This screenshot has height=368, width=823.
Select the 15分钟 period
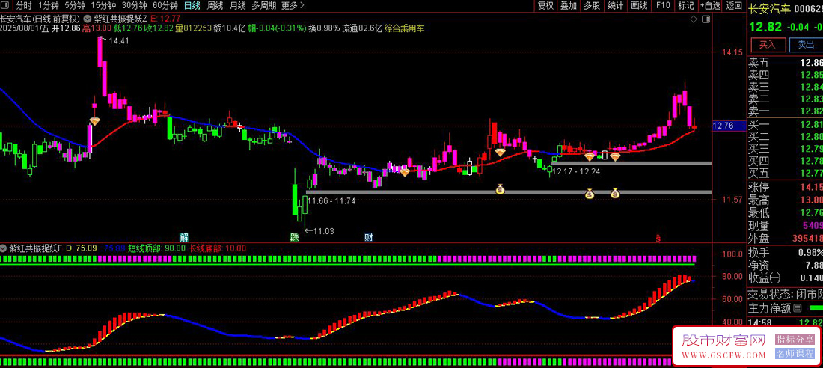(103, 6)
